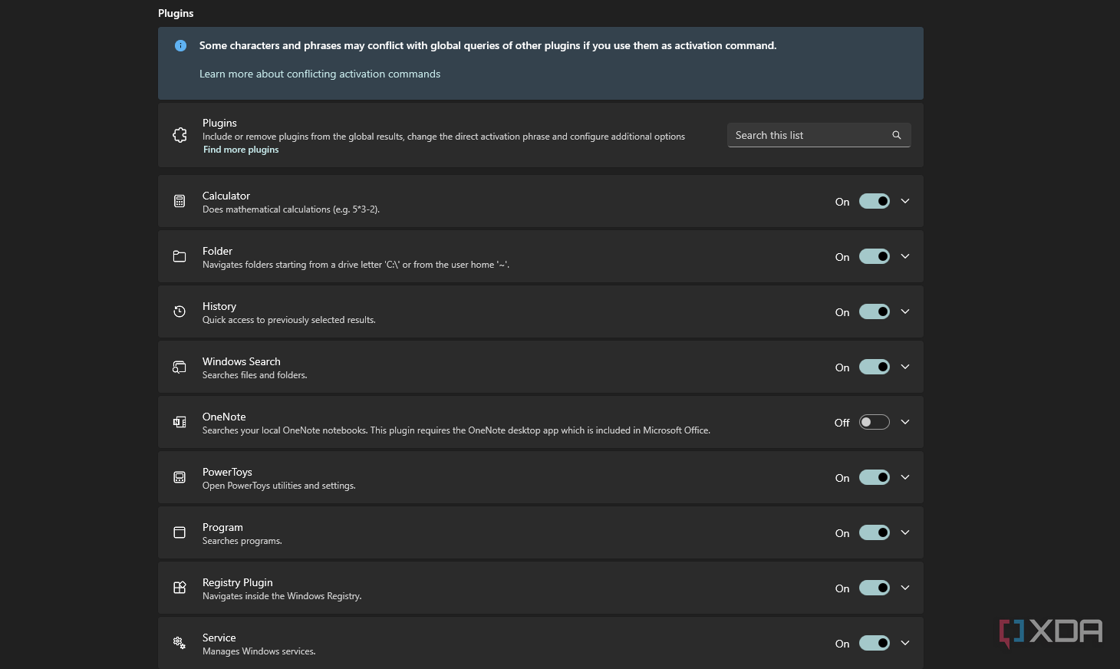Click the Registry Plugin icon

[x=180, y=588]
